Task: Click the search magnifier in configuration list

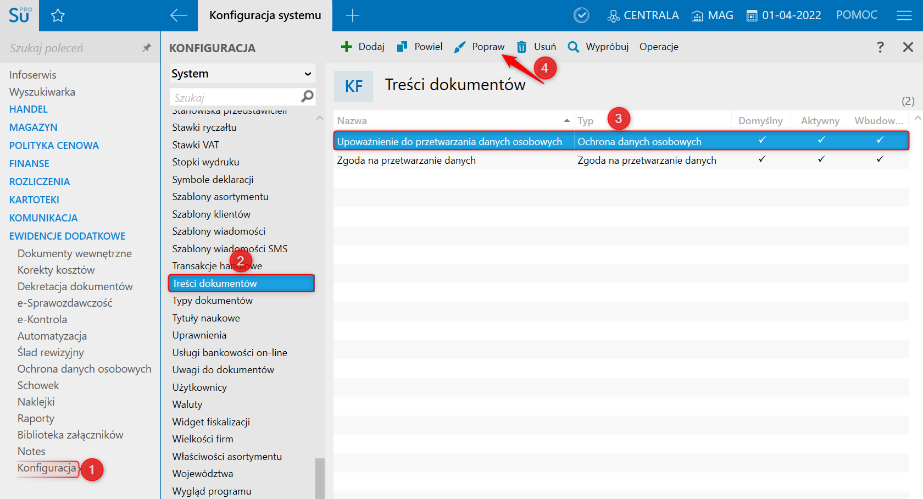Action: [x=308, y=97]
